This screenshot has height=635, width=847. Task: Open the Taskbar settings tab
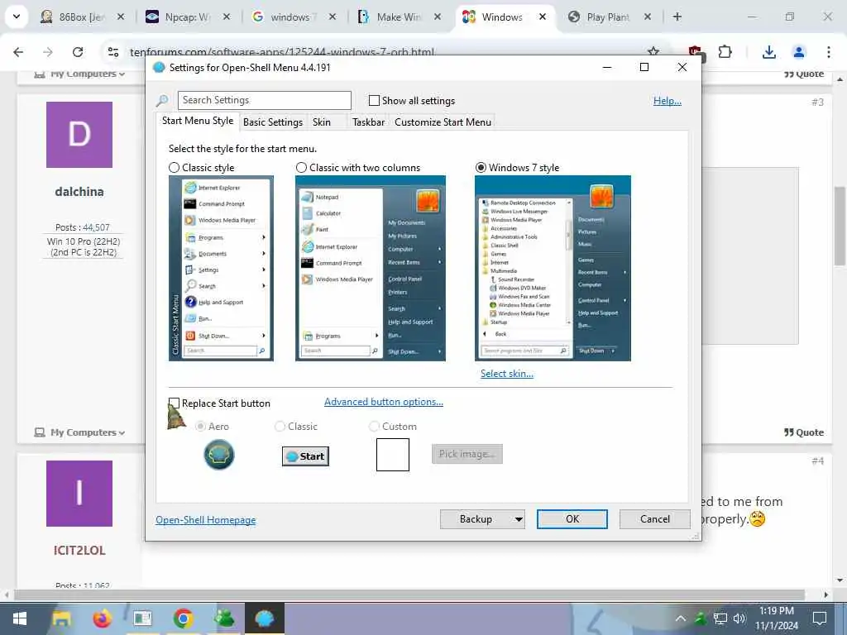point(368,122)
